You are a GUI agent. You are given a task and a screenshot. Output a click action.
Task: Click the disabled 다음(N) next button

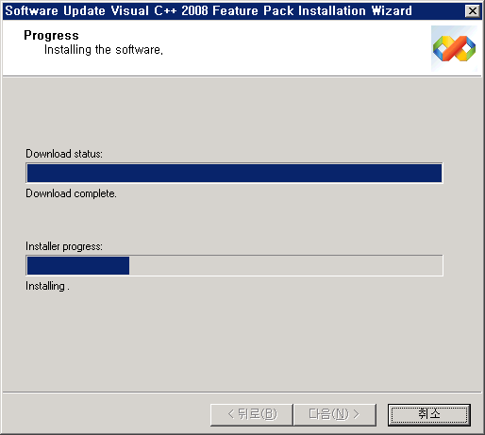(x=335, y=415)
